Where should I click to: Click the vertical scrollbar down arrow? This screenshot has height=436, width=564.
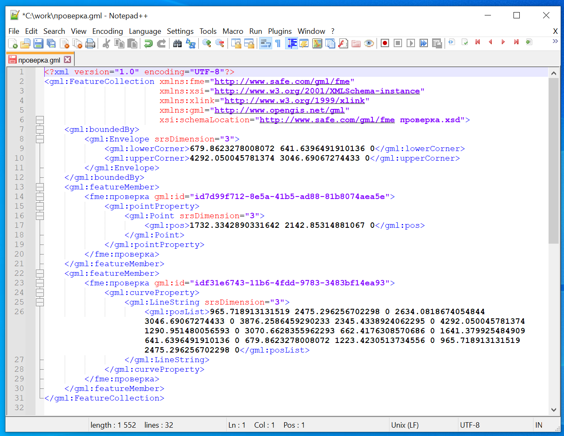click(554, 410)
